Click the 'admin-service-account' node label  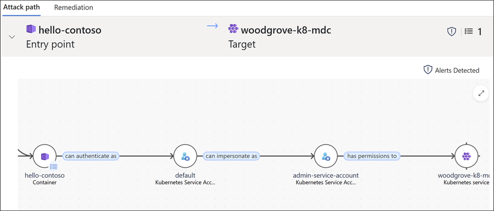326,176
